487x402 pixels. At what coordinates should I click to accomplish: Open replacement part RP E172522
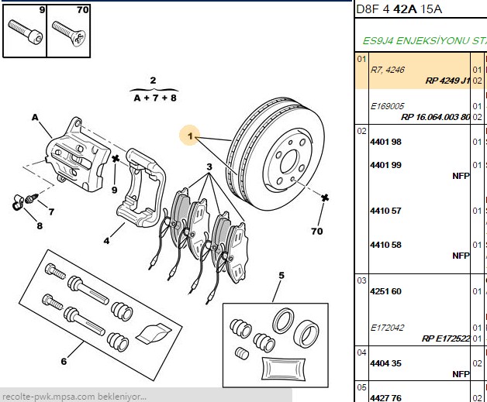pos(445,338)
